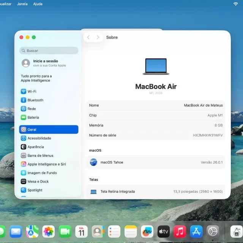The image size is (243, 243).
Task: Click the M1, 2020 model subtitle
Action: pyautogui.click(x=156, y=93)
